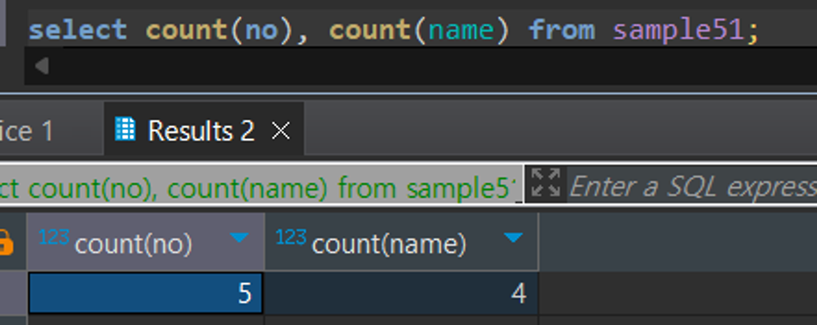Switch to the Results 2 tab
817x325 pixels.
[203, 130]
